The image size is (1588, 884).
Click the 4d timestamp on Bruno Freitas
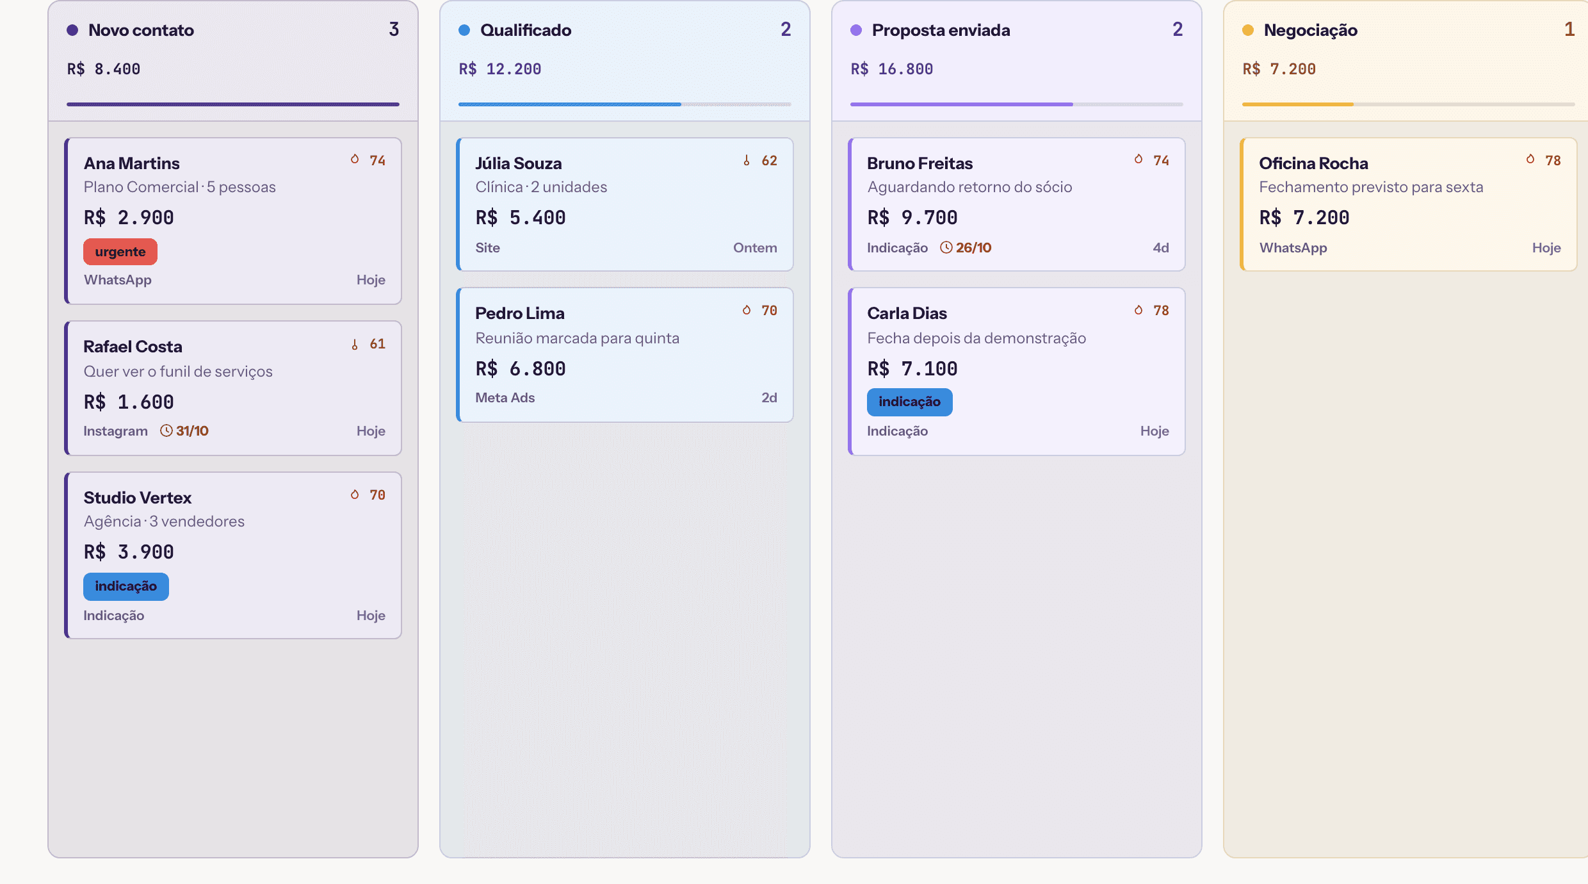pyautogui.click(x=1161, y=248)
